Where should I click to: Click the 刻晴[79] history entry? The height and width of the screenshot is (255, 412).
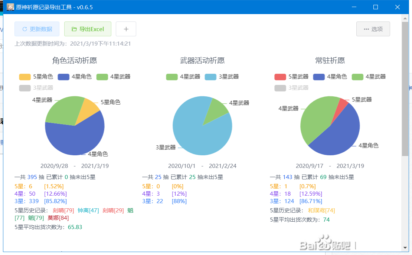coord(63,211)
